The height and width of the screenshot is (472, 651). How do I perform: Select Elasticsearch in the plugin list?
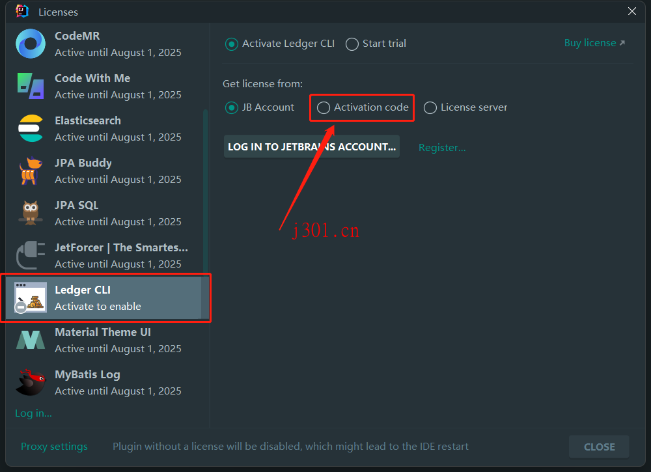click(x=104, y=128)
